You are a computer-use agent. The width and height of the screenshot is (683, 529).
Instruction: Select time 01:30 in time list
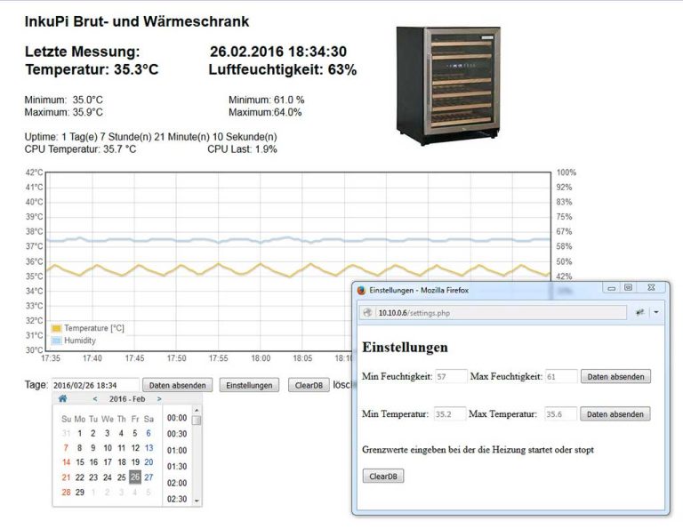[x=177, y=467]
